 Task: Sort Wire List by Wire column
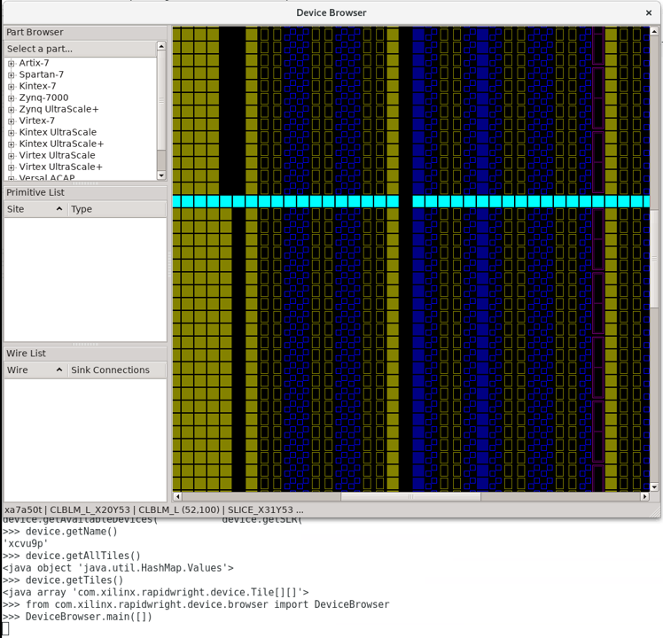[x=35, y=370]
